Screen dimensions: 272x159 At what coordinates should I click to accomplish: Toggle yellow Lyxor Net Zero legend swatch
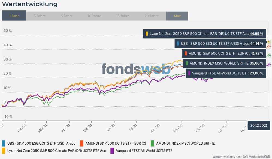click(x=4, y=150)
